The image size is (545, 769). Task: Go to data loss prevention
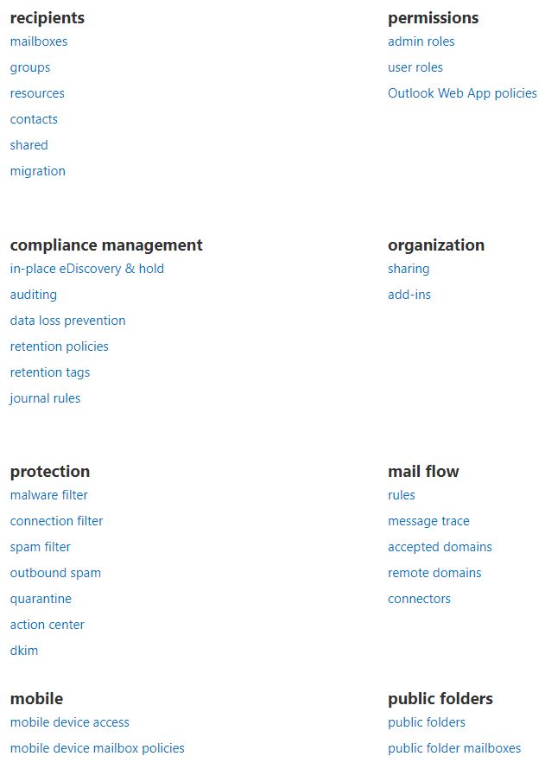pos(67,321)
